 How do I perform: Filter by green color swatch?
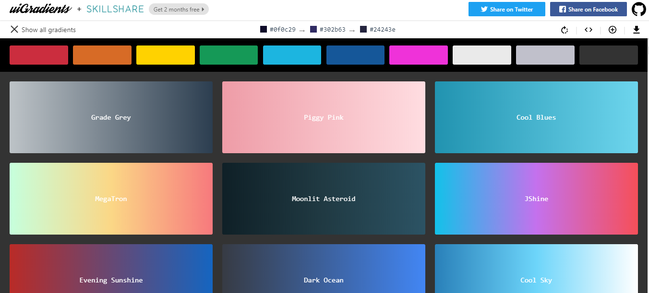pyautogui.click(x=229, y=55)
